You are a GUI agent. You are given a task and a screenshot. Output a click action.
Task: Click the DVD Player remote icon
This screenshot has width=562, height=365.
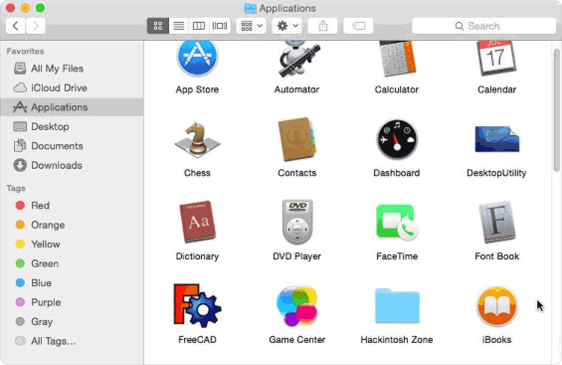pyautogui.click(x=297, y=222)
